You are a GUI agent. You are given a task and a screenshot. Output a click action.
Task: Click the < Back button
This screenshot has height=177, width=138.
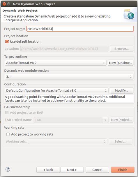[48, 170]
